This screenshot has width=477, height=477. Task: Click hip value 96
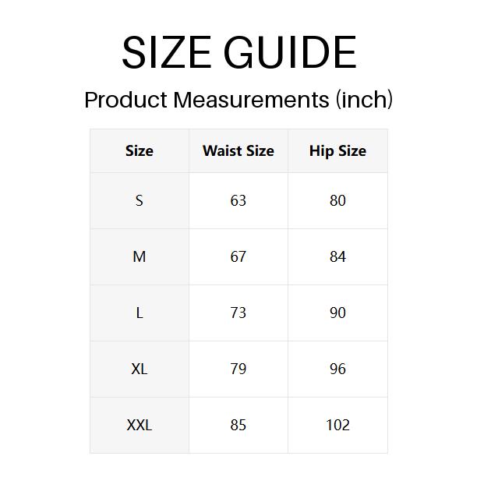pyautogui.click(x=337, y=369)
